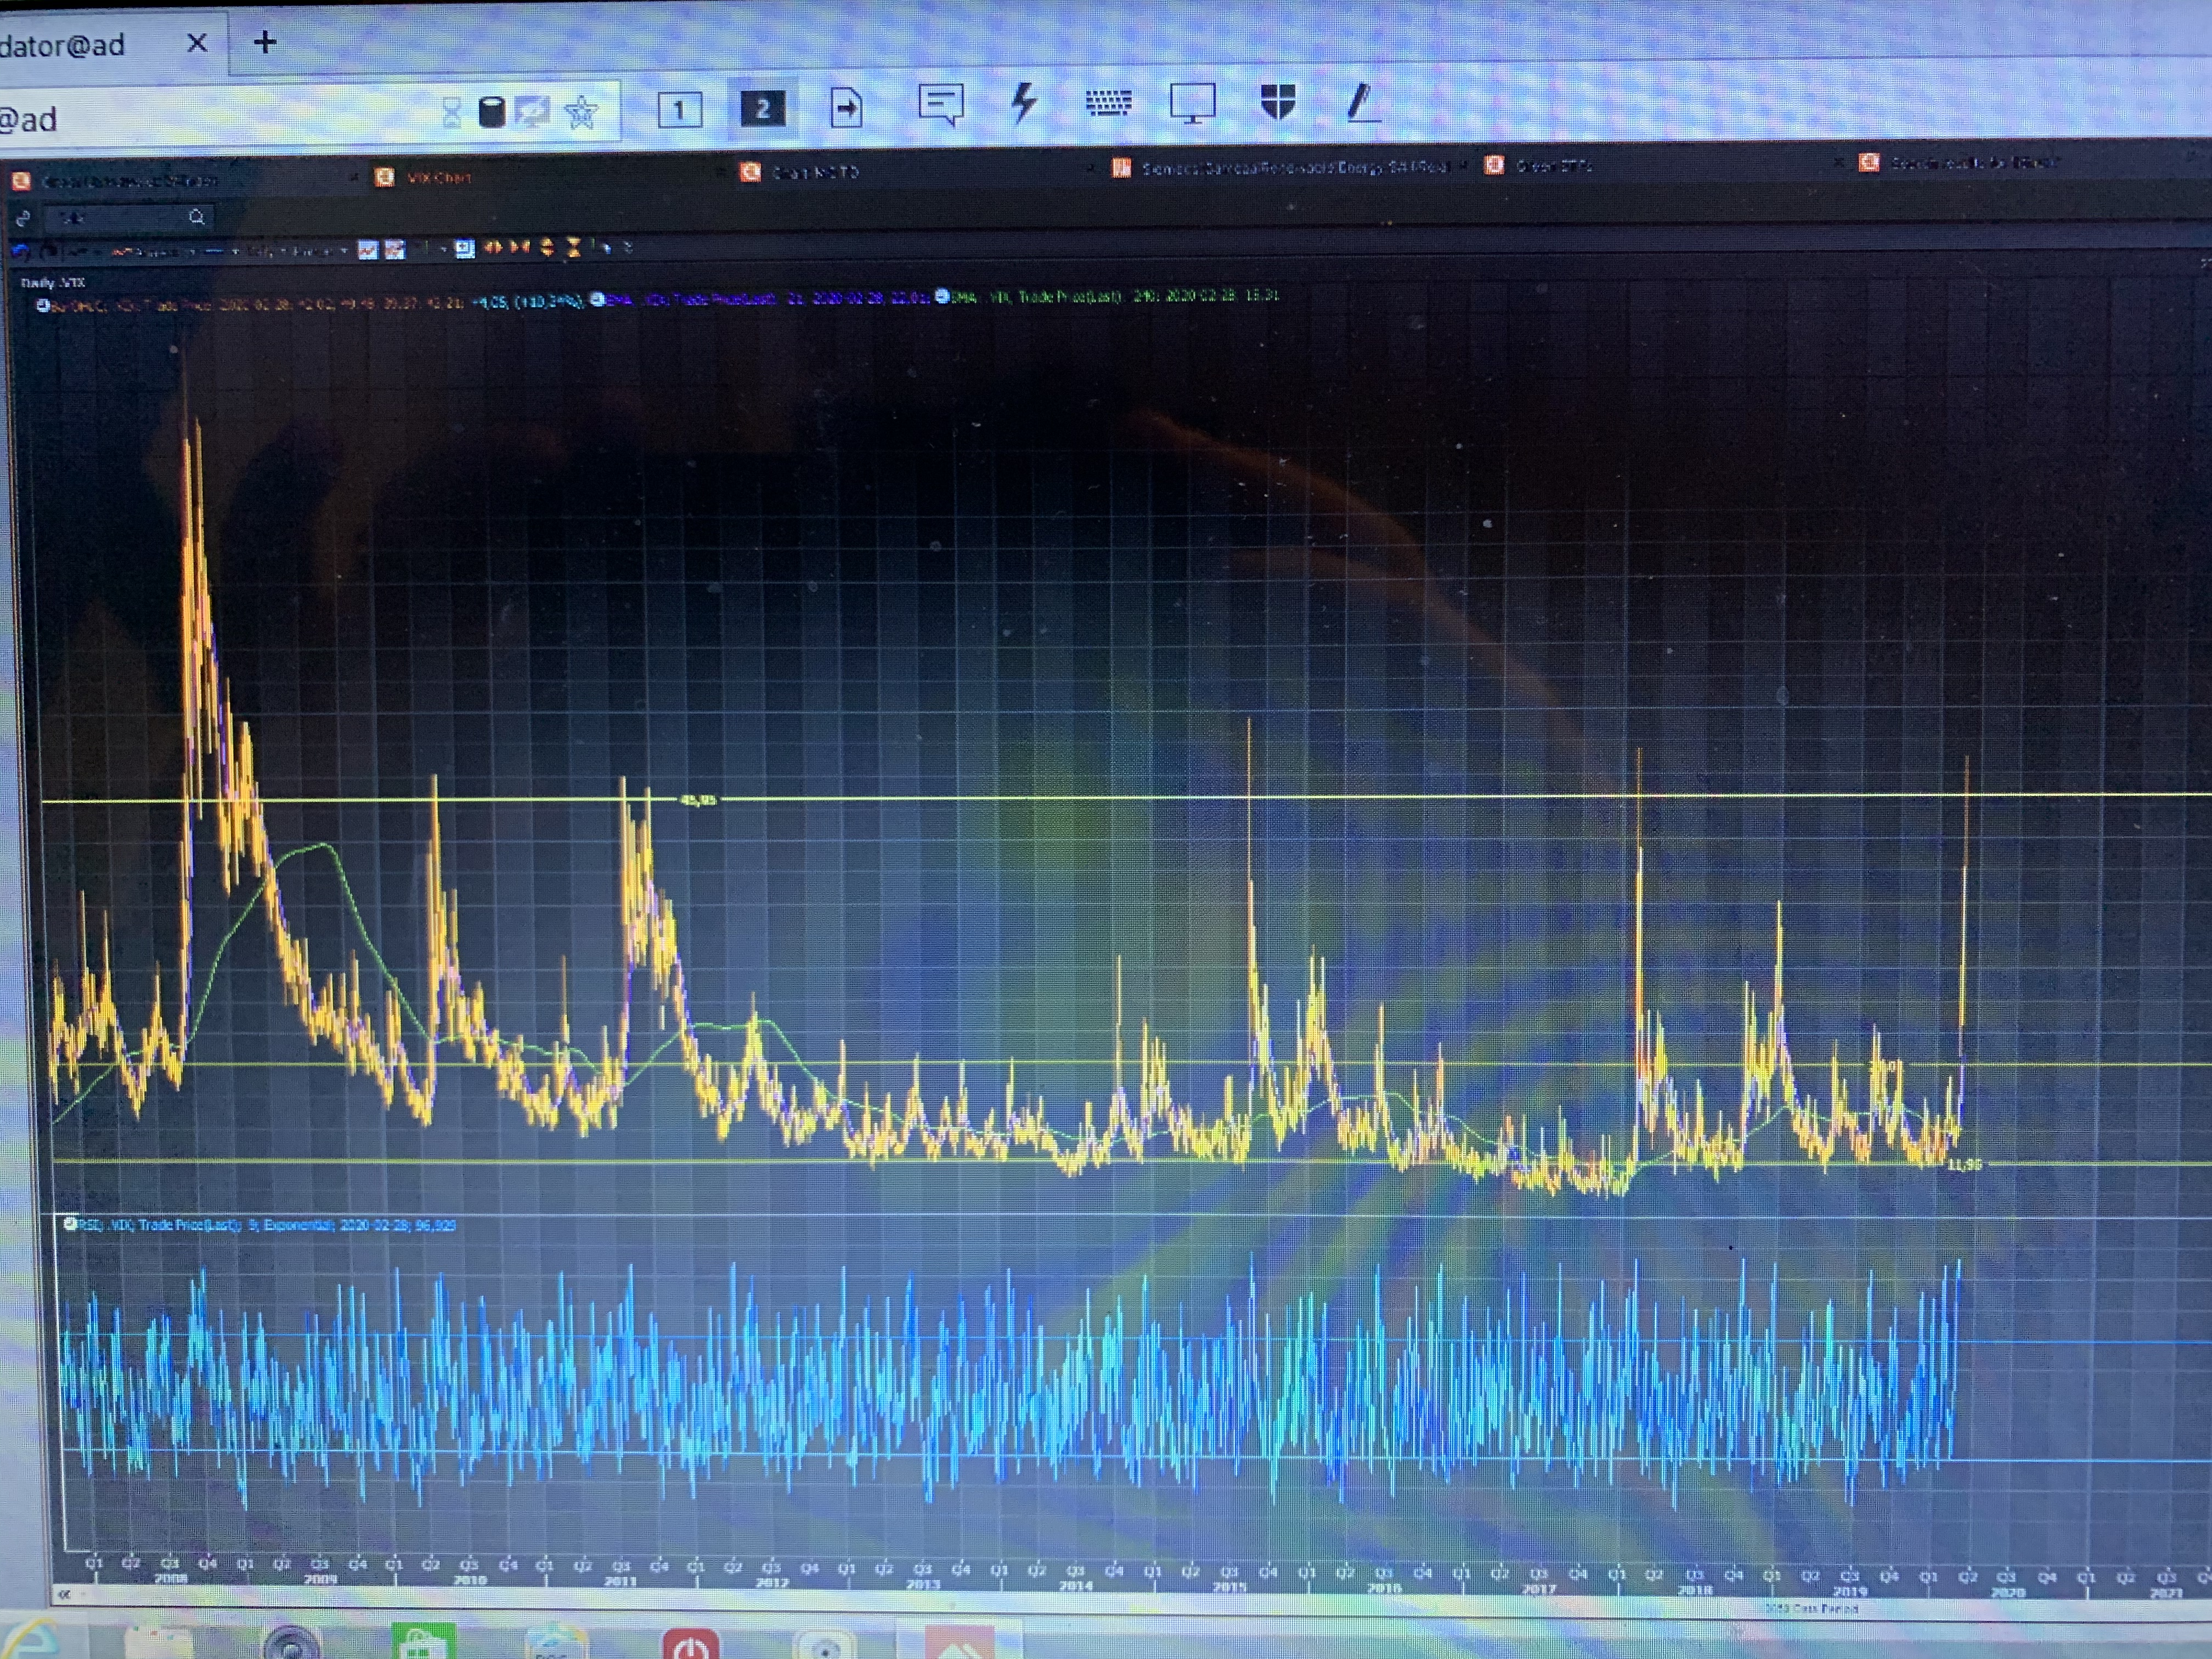Click the chart scroll-left double arrow
The height and width of the screenshot is (1659, 2212).
pos(64,1594)
